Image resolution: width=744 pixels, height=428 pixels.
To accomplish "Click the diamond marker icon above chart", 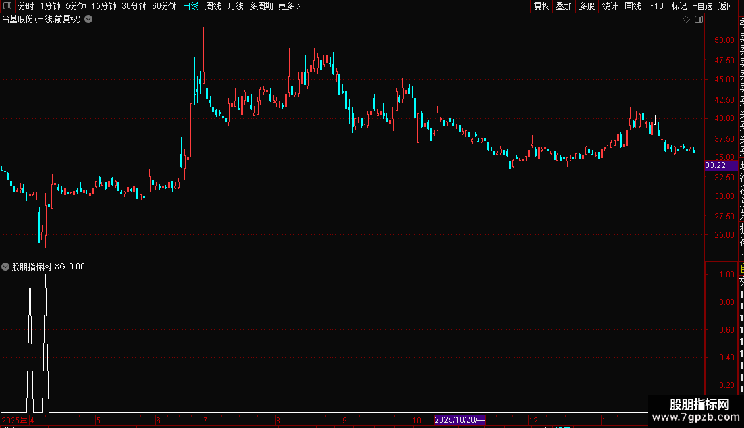I will [x=686, y=20].
